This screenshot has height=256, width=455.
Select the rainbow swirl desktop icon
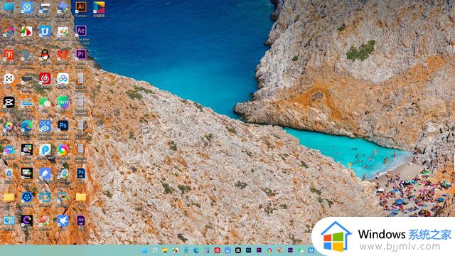(x=63, y=150)
